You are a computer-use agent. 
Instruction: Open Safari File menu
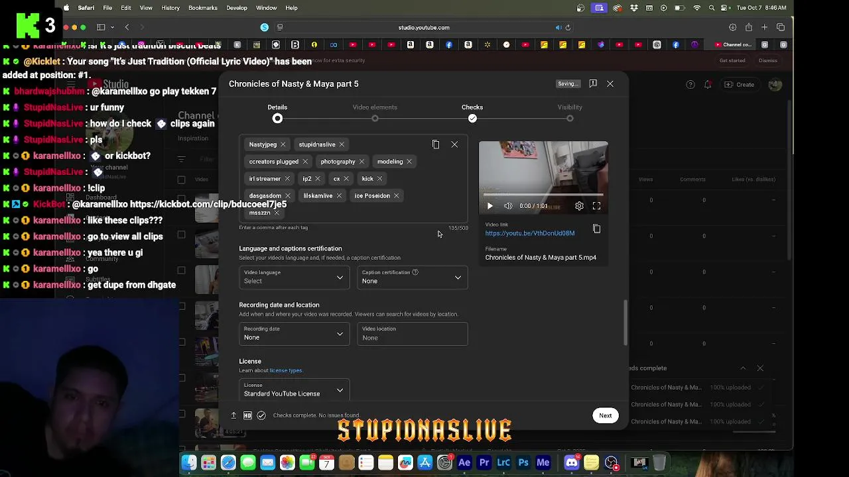point(107,8)
